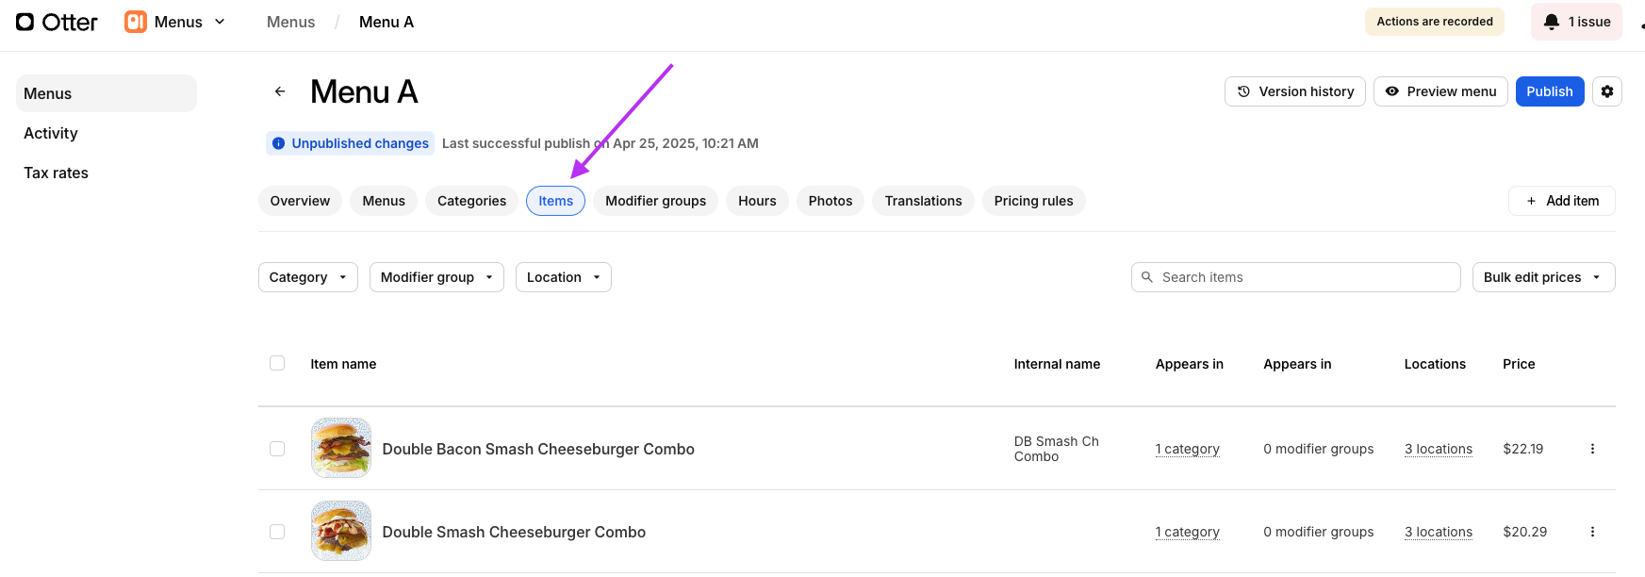Switch to the Modifier groups tab
This screenshot has height=577, width=1645.
click(x=655, y=201)
